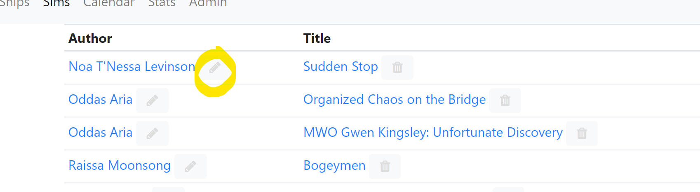Go to the Calendar tab
Screen dimensions: 700x192
(x=109, y=3)
